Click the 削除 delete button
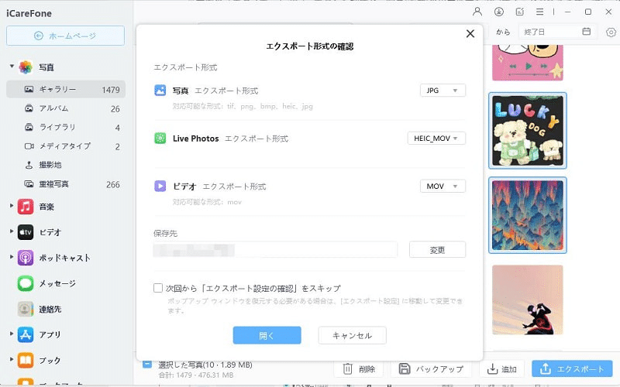 (x=359, y=369)
